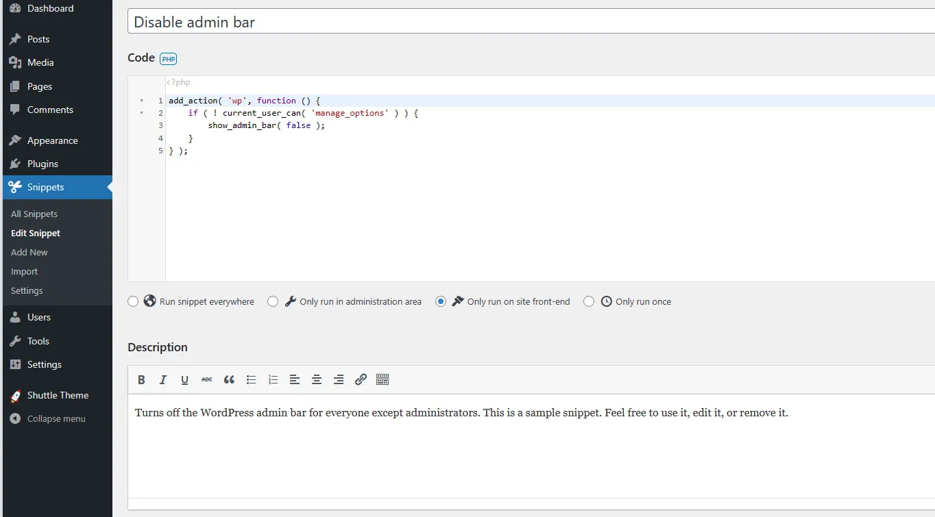The height and width of the screenshot is (517, 935).
Task: Click the Bold formatting icon
Action: point(141,380)
